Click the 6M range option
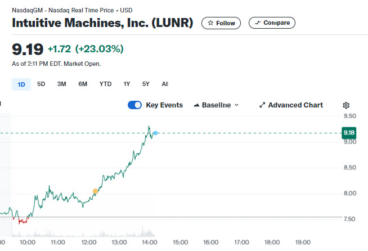The width and height of the screenshot is (368, 251). pyautogui.click(x=83, y=84)
